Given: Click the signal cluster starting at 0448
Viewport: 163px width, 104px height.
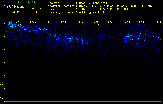Looking at the screenshot, I should (x=131, y=38).
